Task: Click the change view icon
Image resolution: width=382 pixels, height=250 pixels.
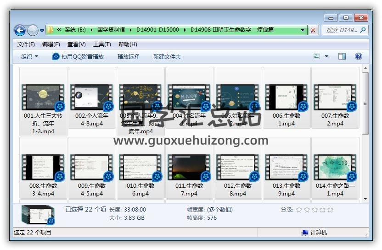Action: (x=317, y=56)
